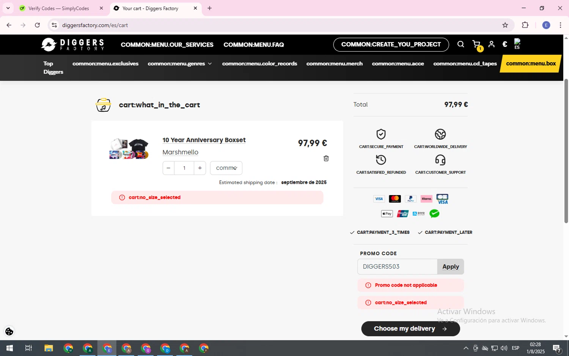Close the Your cart Diggers Factory tab
Viewport: 569px width, 356px height.
coord(195,8)
